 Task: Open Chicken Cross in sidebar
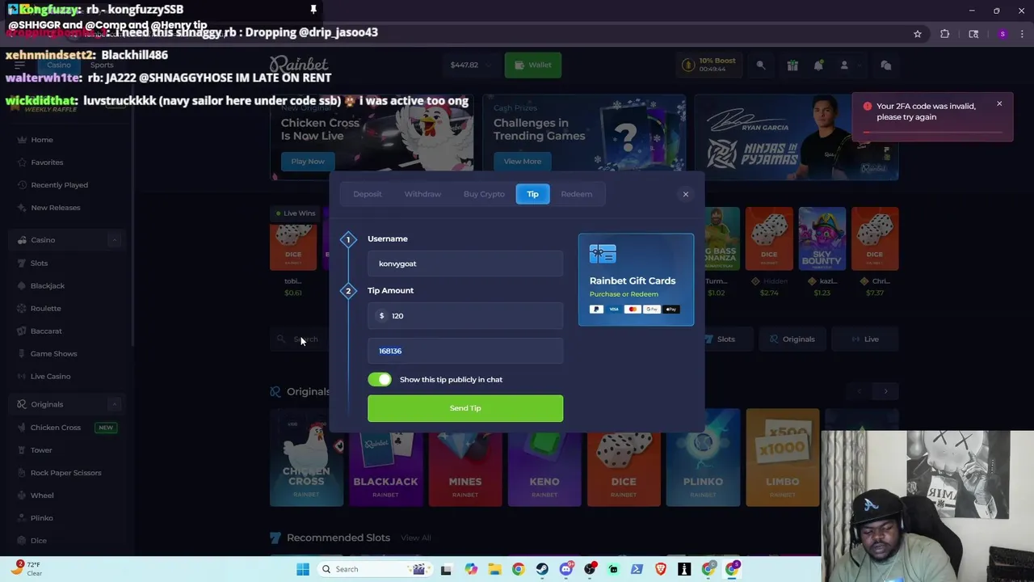[x=56, y=428]
